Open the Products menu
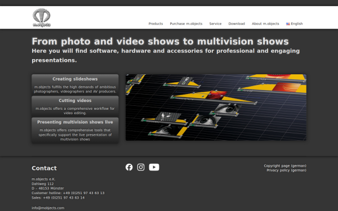Image resolution: width=338 pixels, height=211 pixels. (x=155, y=24)
